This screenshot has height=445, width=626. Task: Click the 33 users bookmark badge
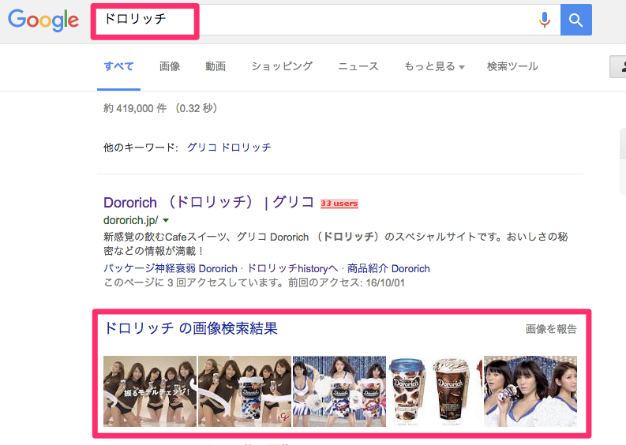339,203
